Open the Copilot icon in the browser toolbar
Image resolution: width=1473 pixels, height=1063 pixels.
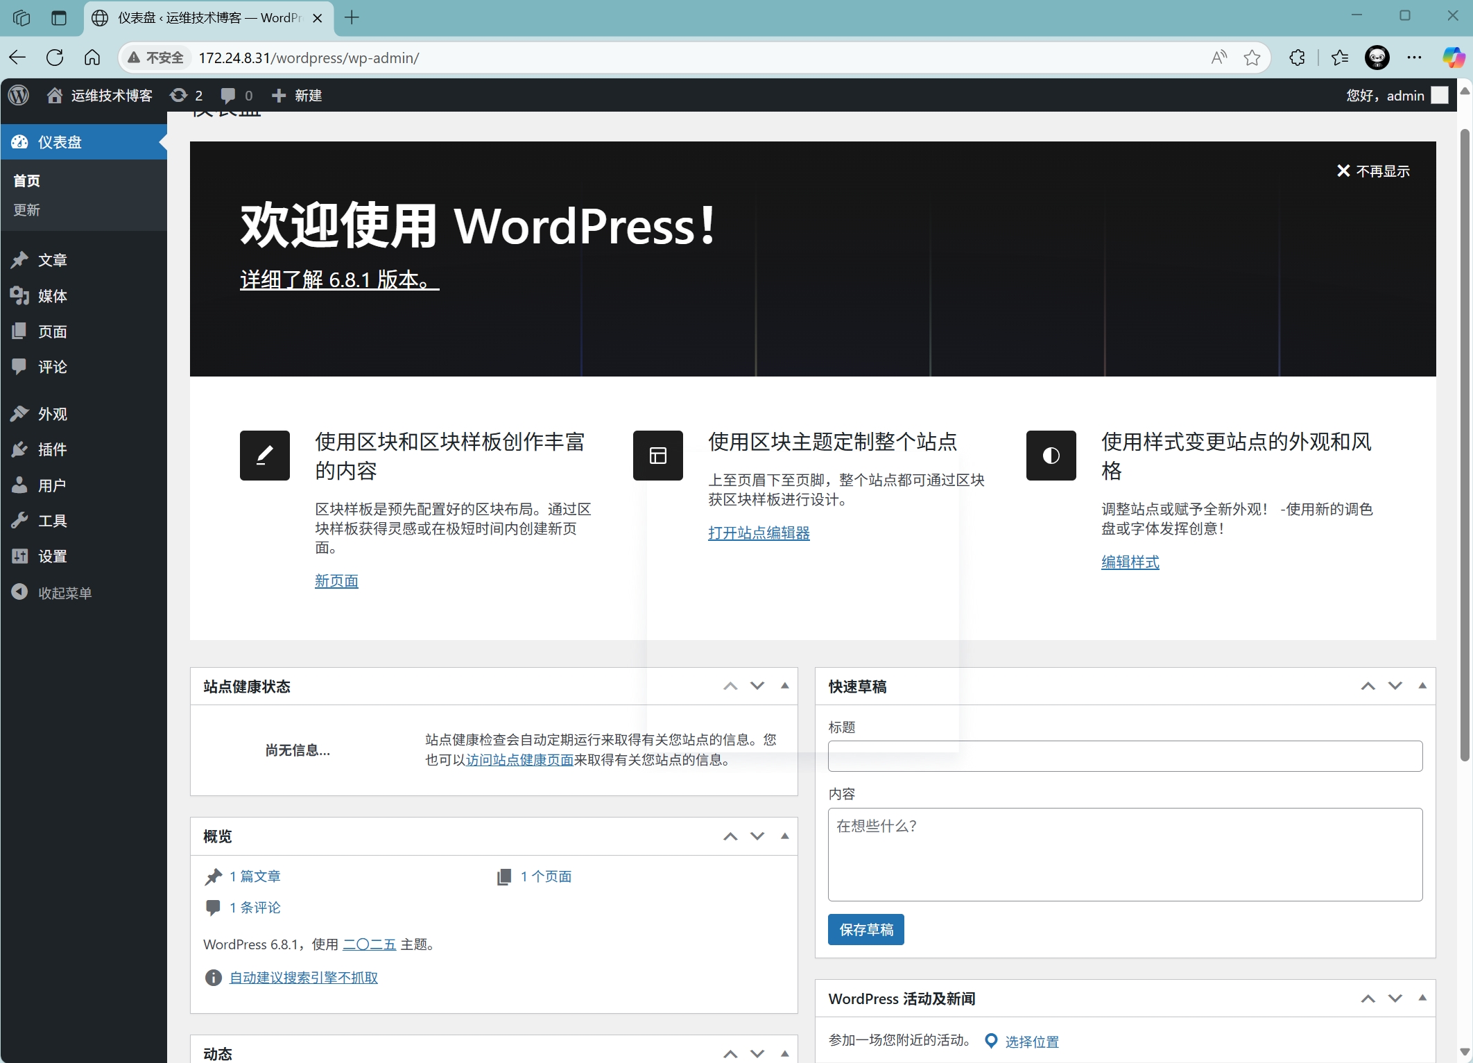[x=1453, y=58]
